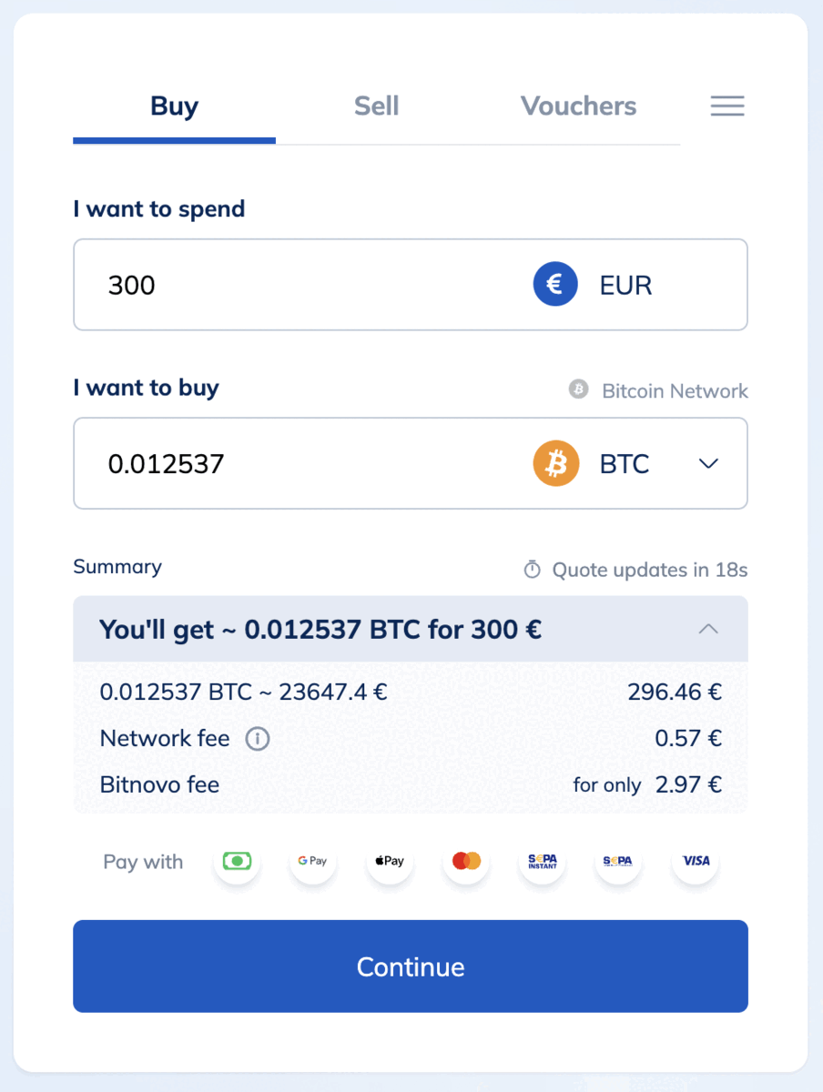Choose the SEPA Instant payment icon
Screen dimensions: 823x1092
[543, 861]
